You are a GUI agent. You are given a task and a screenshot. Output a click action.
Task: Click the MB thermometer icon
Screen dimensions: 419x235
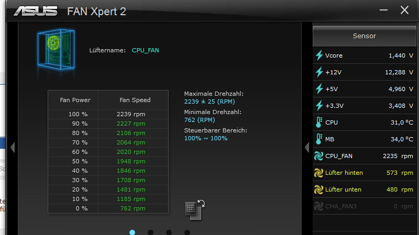(x=319, y=139)
